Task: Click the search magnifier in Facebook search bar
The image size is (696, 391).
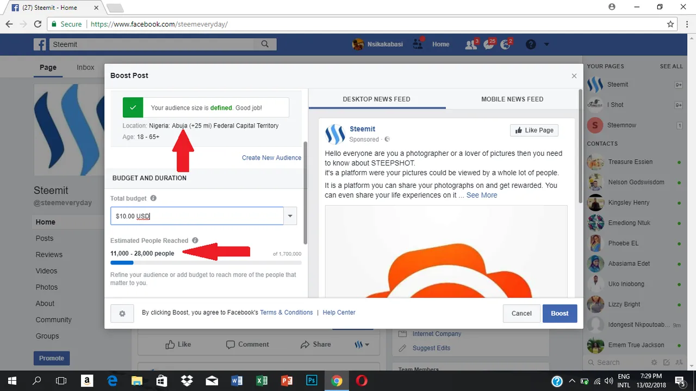Action: (x=265, y=44)
